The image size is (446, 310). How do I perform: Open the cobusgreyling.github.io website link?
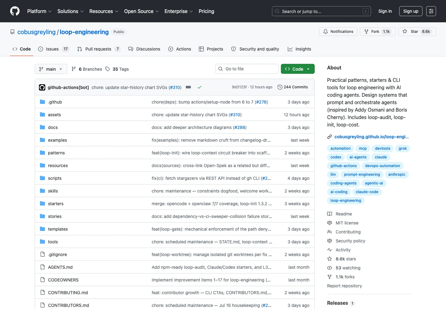point(371,137)
